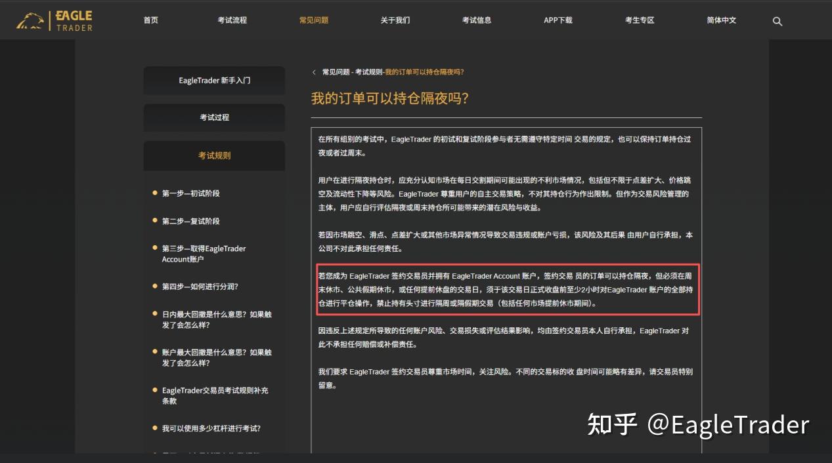Click paragraph starting 我们要求 EagleTrader 签约交易员
This screenshot has height=463, width=832.
click(x=504, y=378)
